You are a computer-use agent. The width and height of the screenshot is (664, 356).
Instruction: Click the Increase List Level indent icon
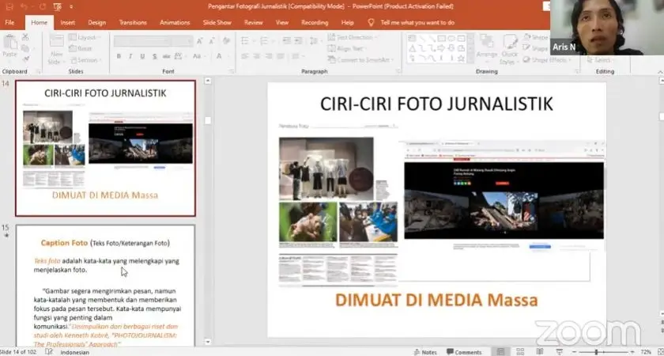point(299,41)
